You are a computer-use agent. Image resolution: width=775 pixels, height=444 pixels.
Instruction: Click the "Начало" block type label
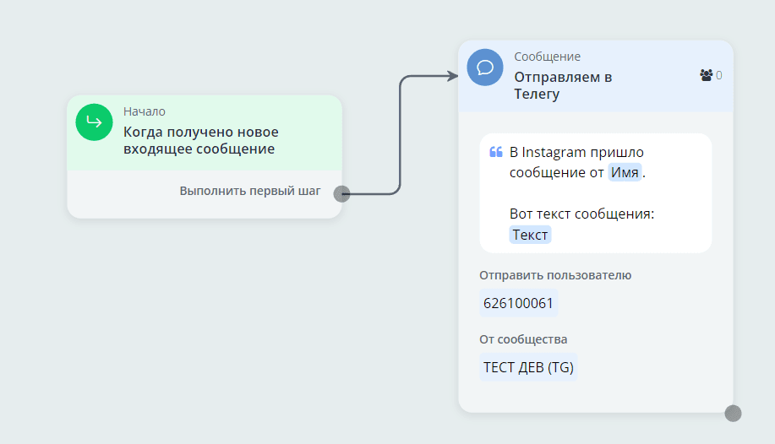pyautogui.click(x=145, y=111)
